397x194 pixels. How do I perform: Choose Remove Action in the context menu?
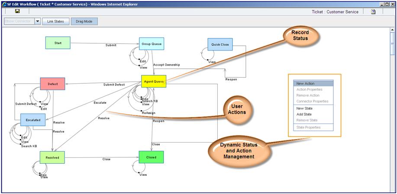pos(313,95)
